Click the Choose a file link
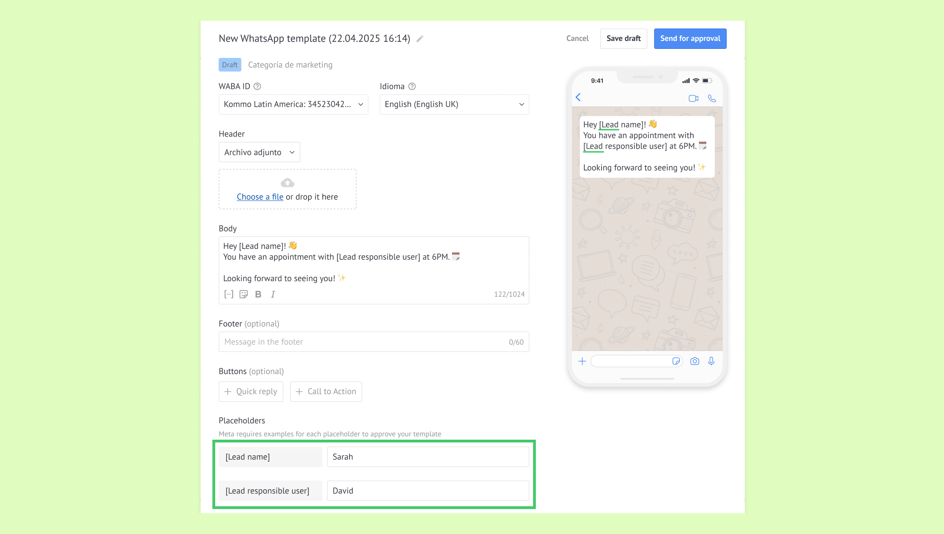 click(260, 197)
